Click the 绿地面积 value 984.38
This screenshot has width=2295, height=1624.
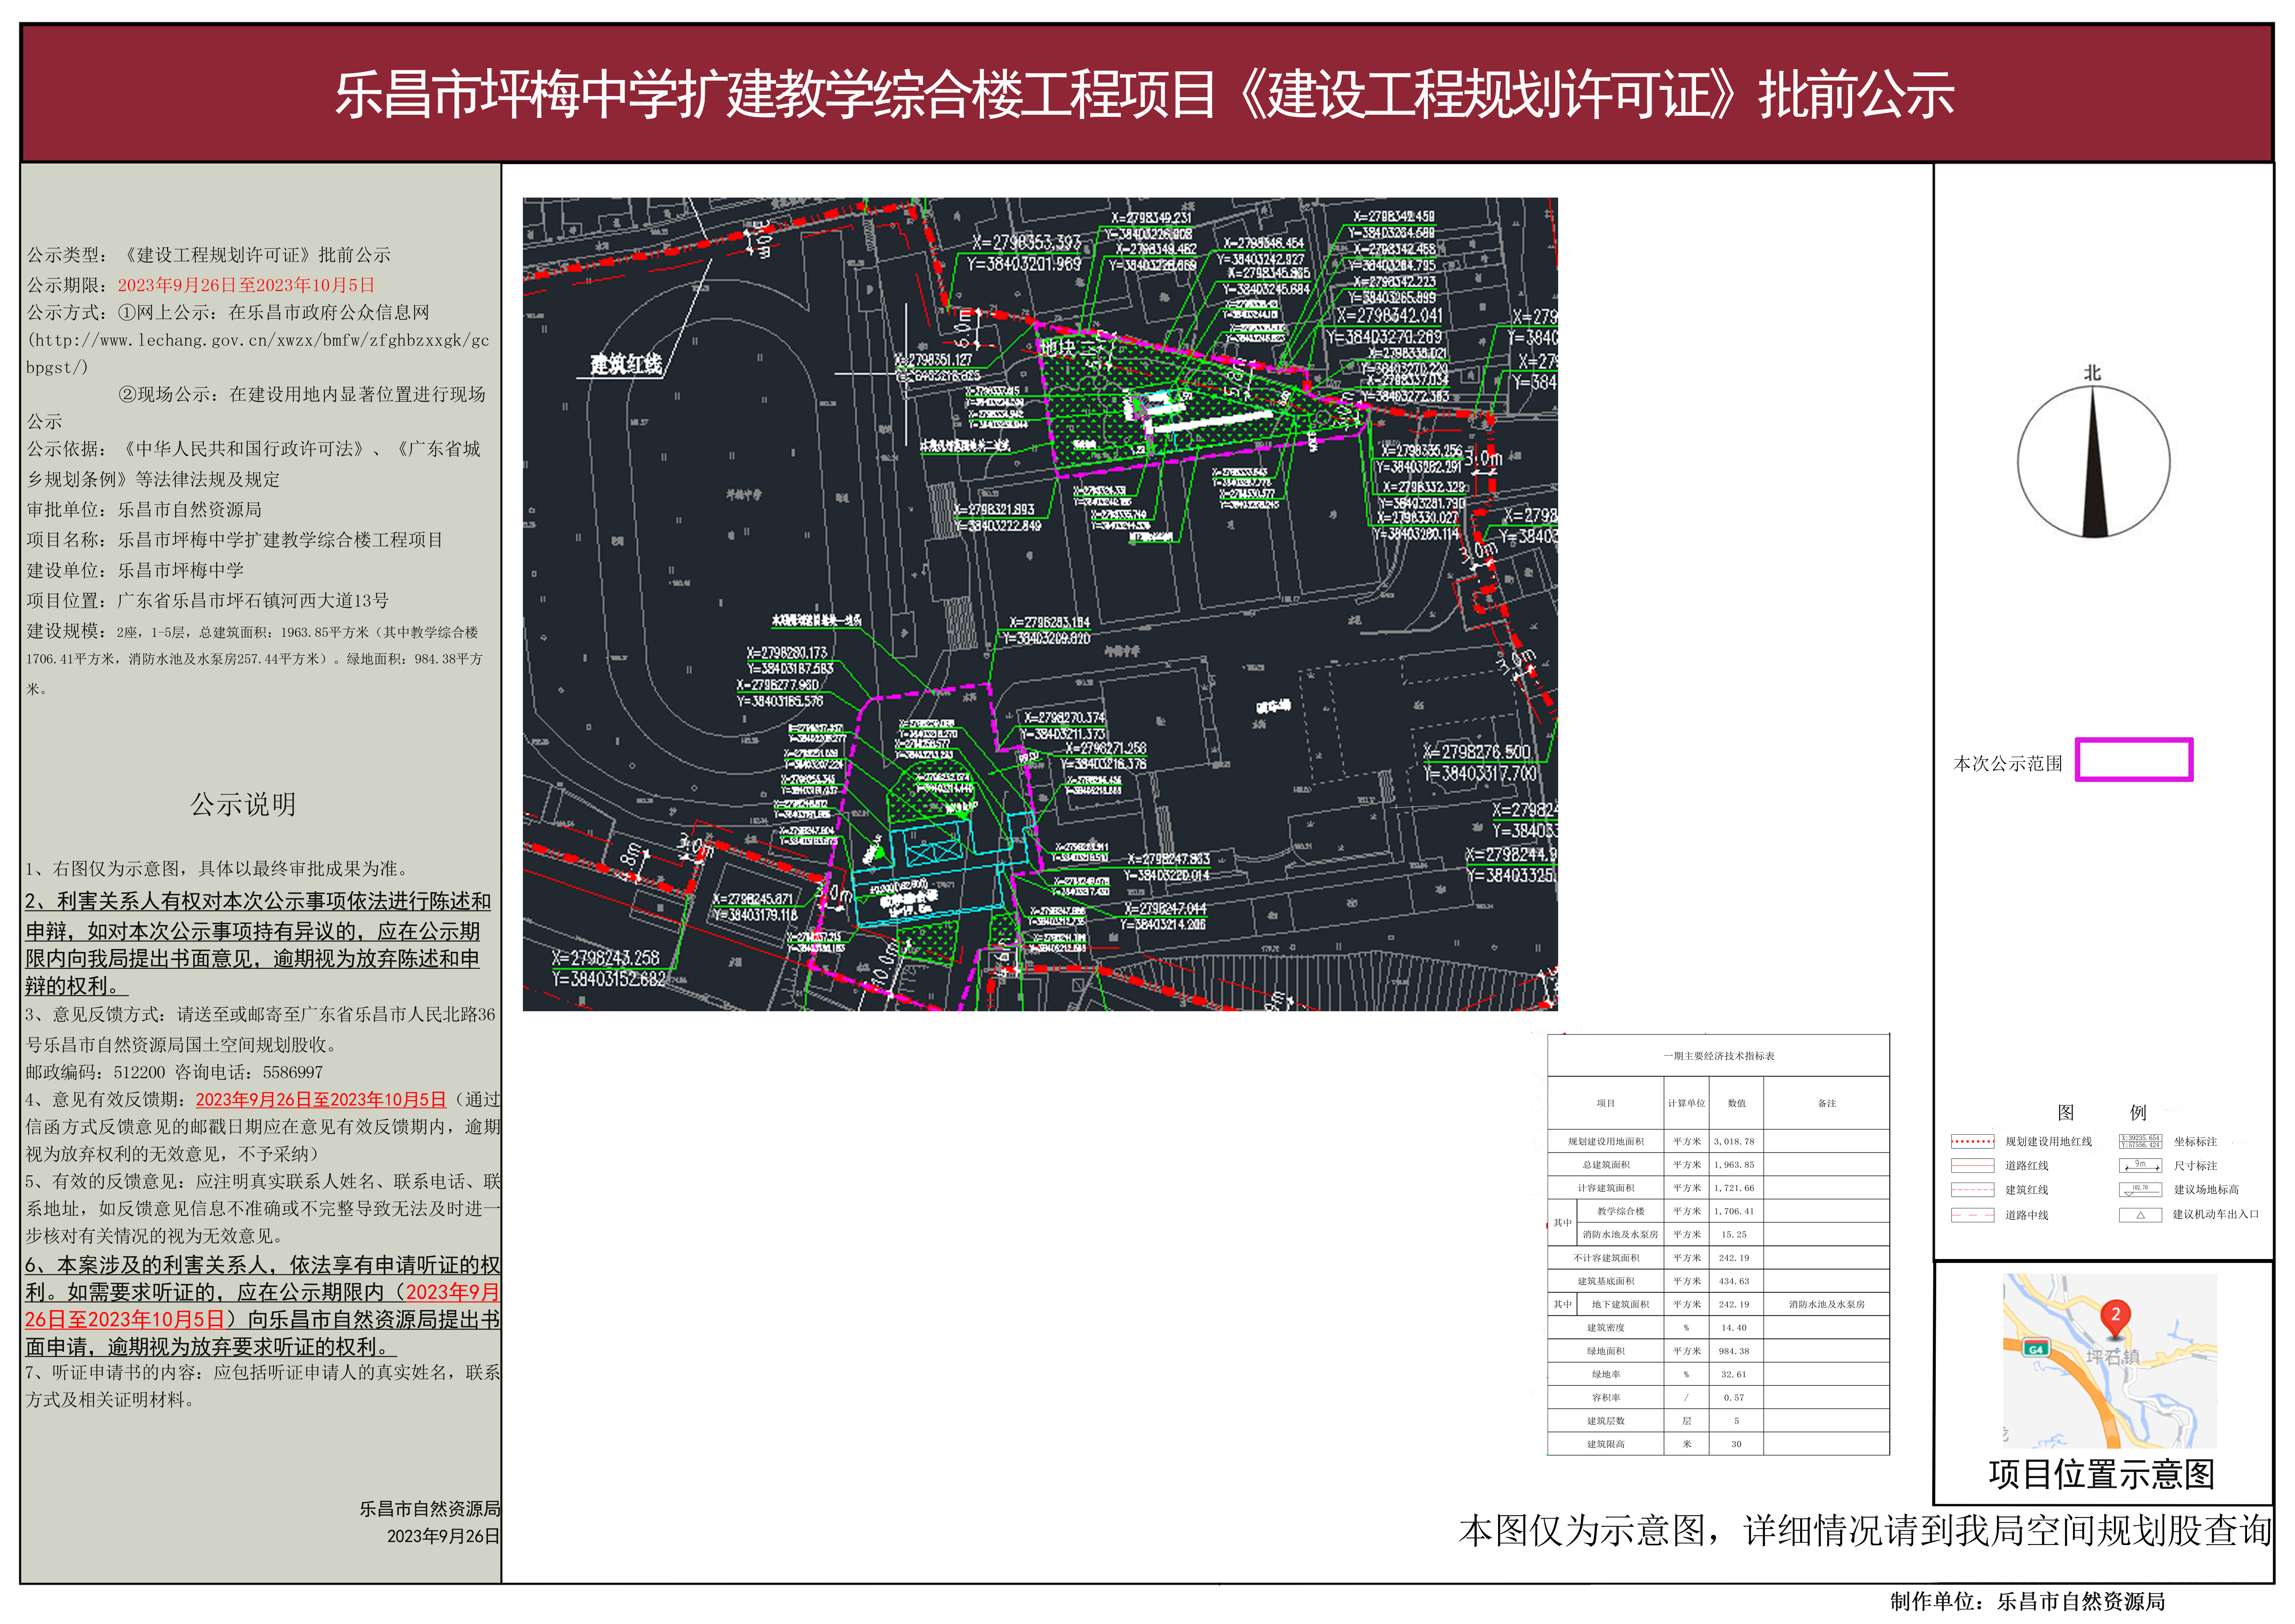[x=1734, y=1351]
